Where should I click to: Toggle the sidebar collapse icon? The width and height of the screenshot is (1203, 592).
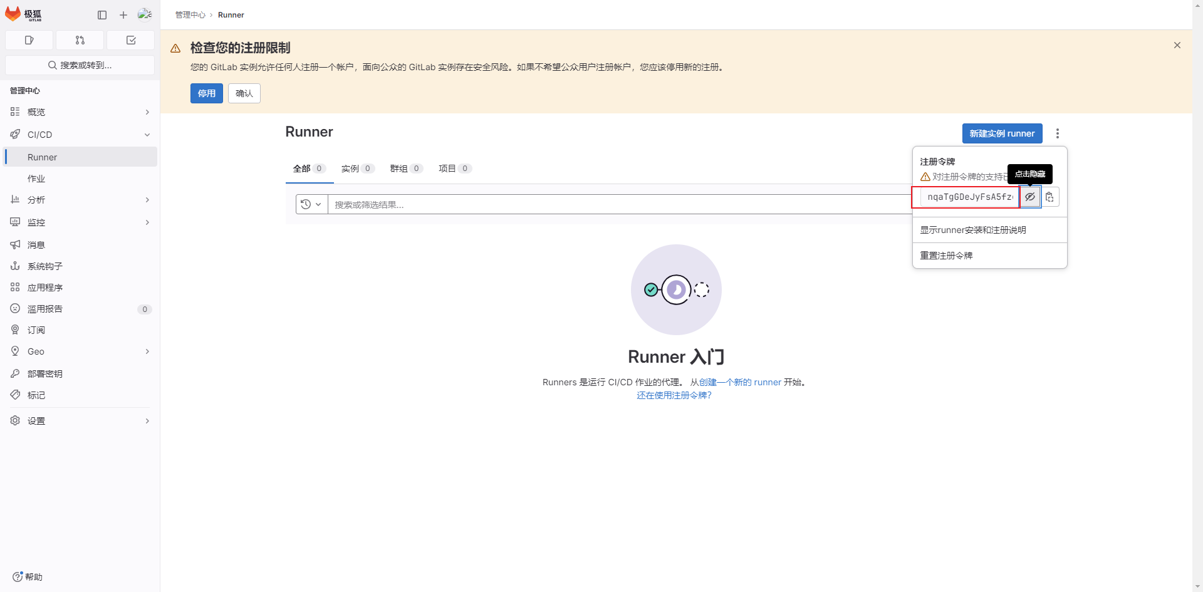102,15
